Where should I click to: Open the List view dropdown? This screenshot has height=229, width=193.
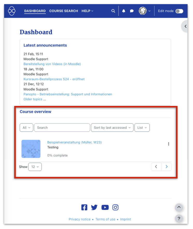[x=142, y=127]
